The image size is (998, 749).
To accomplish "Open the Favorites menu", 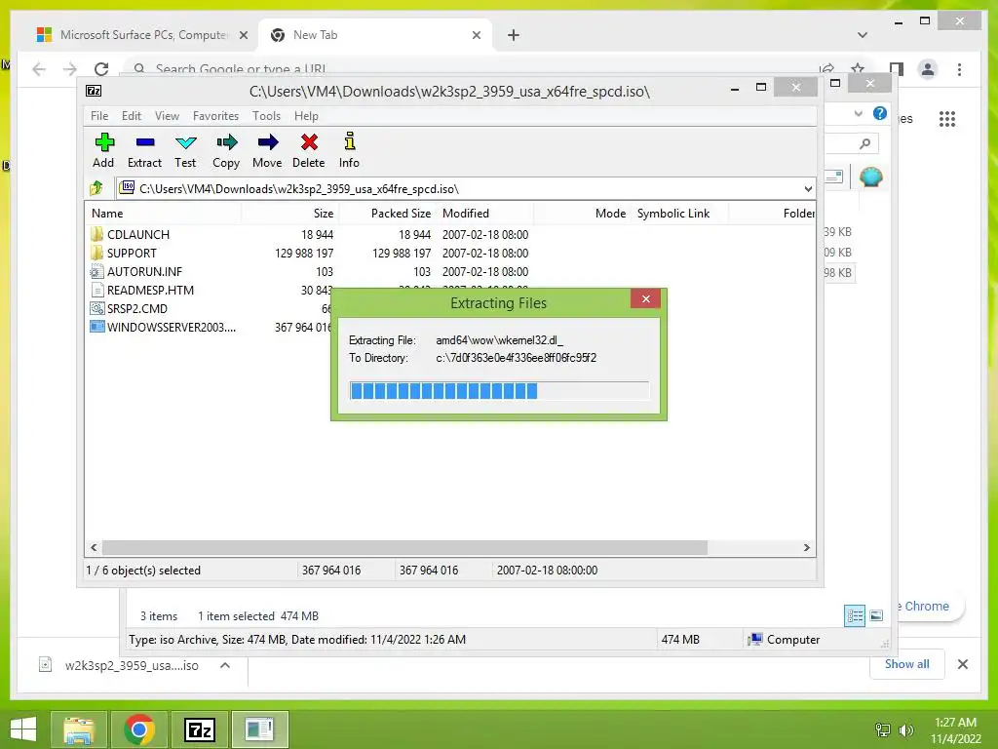I will pyautogui.click(x=215, y=116).
